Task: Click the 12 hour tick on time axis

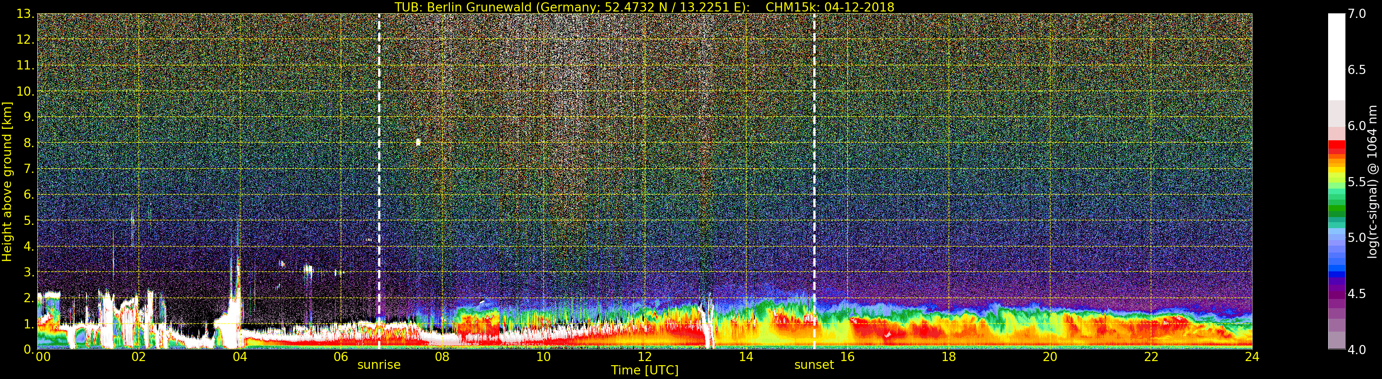Action: coord(644,357)
